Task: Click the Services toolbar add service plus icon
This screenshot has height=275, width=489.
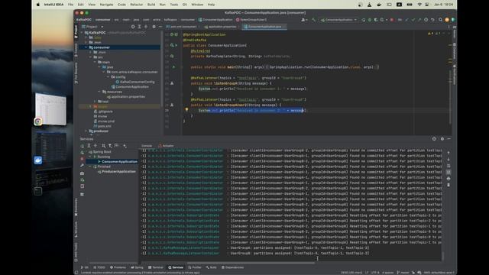Action: coord(125,146)
